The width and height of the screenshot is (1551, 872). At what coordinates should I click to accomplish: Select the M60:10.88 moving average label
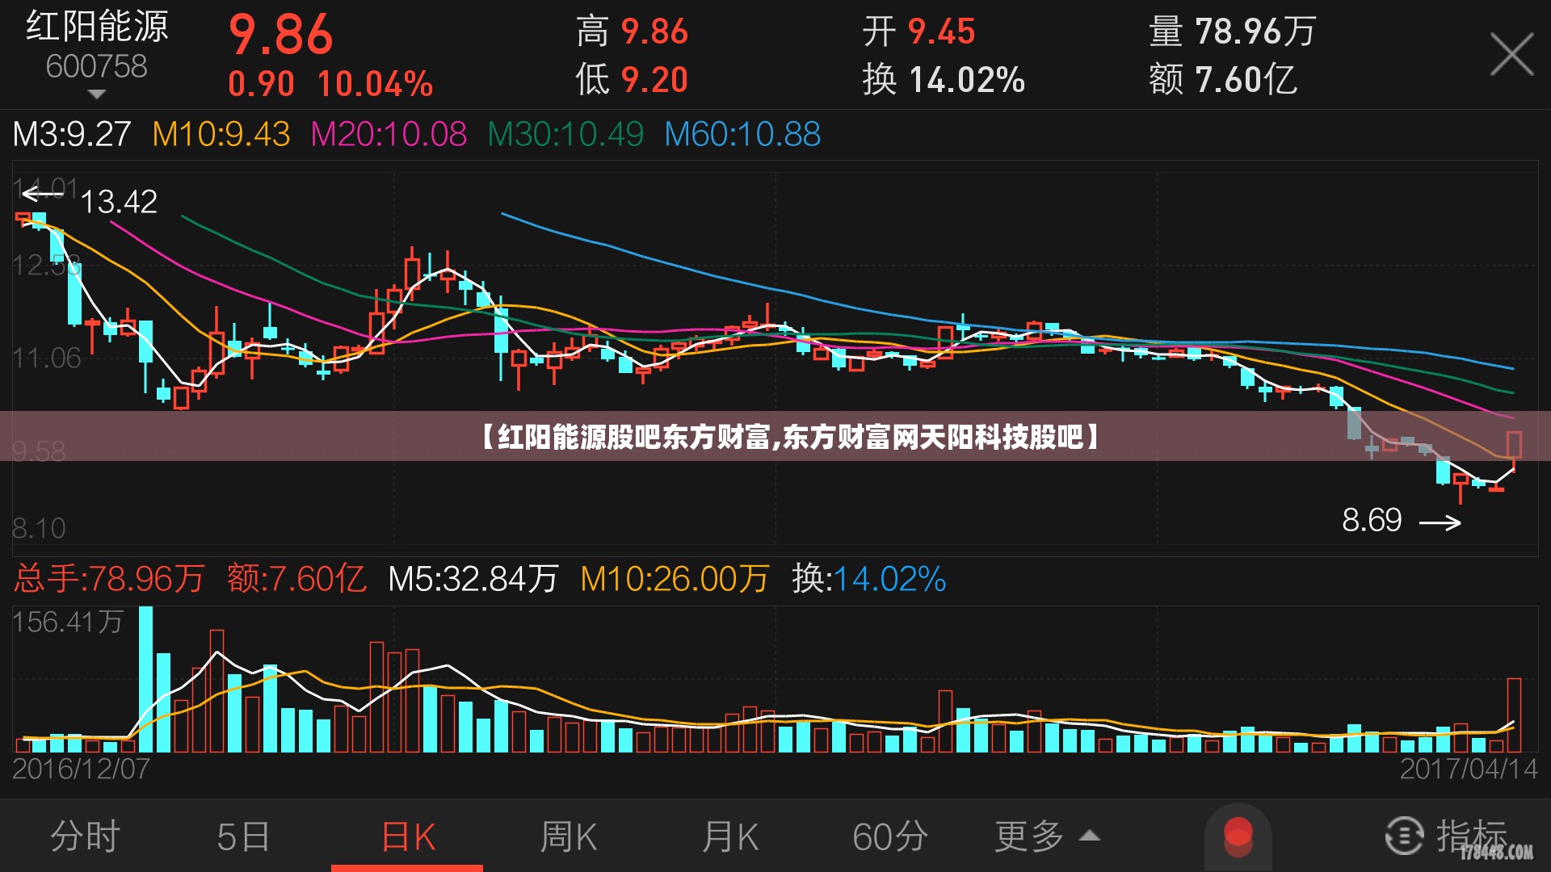click(x=742, y=134)
